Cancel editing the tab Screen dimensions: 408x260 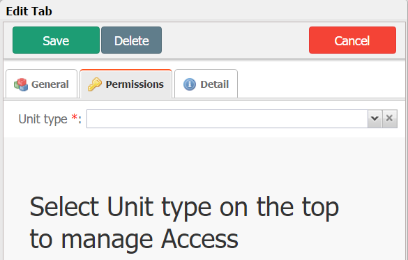352,40
